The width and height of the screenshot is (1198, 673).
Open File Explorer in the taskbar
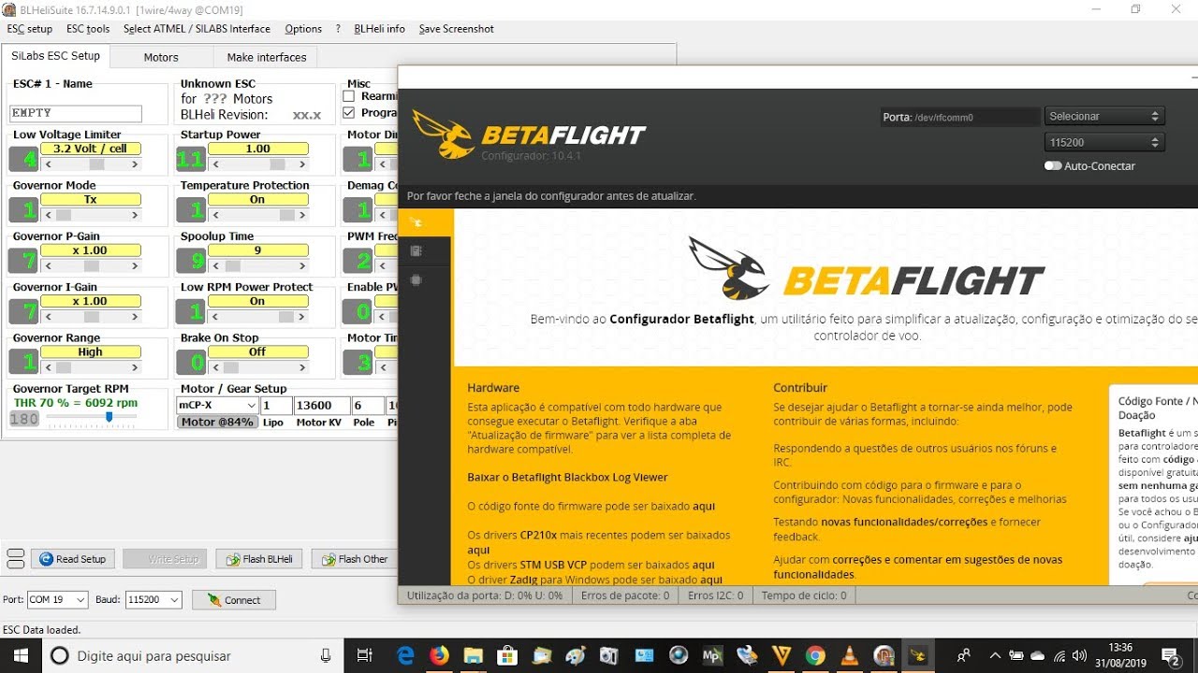(x=473, y=655)
